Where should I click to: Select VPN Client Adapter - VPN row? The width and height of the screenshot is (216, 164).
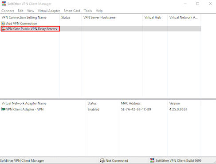tap(25, 109)
